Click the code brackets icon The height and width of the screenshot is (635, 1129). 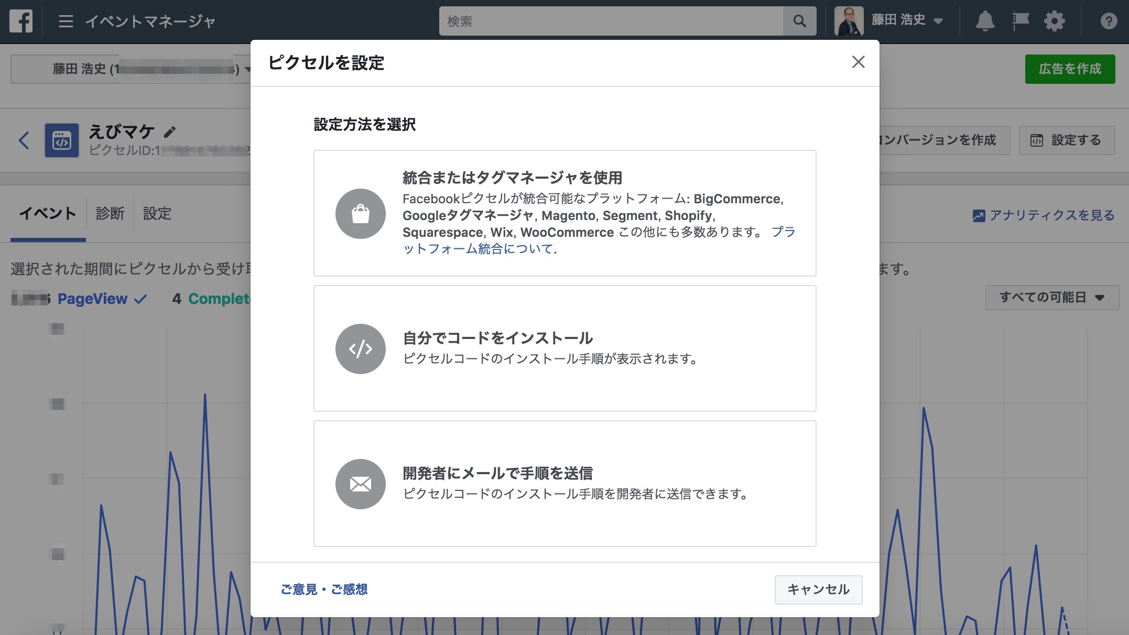(x=361, y=349)
